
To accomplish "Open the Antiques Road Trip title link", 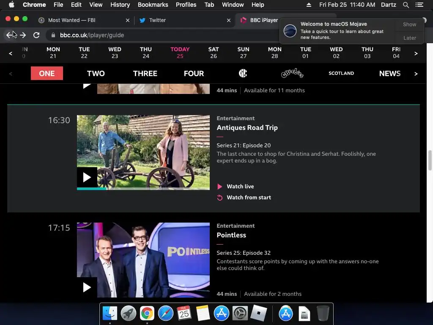I will coord(247,128).
